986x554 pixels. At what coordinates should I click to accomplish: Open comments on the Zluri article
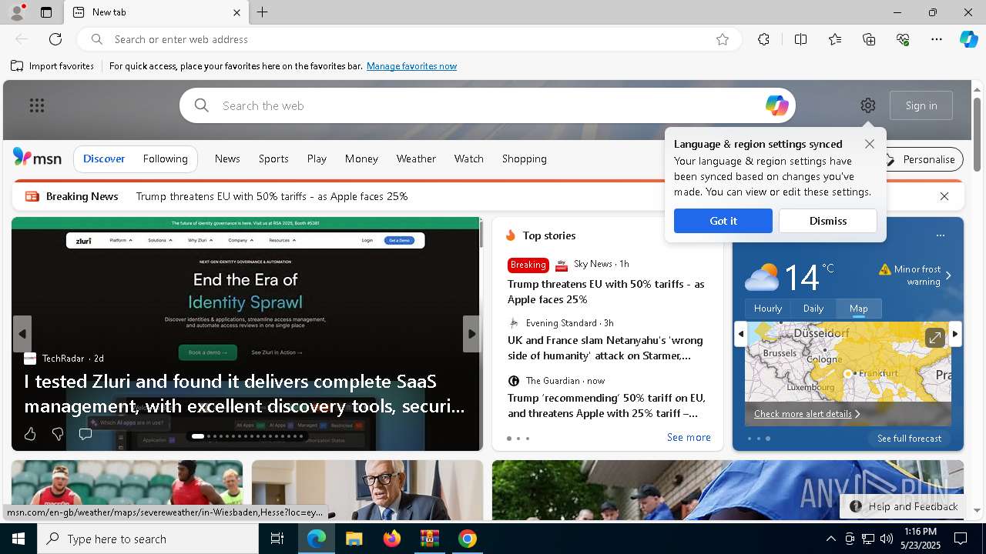tap(85, 434)
